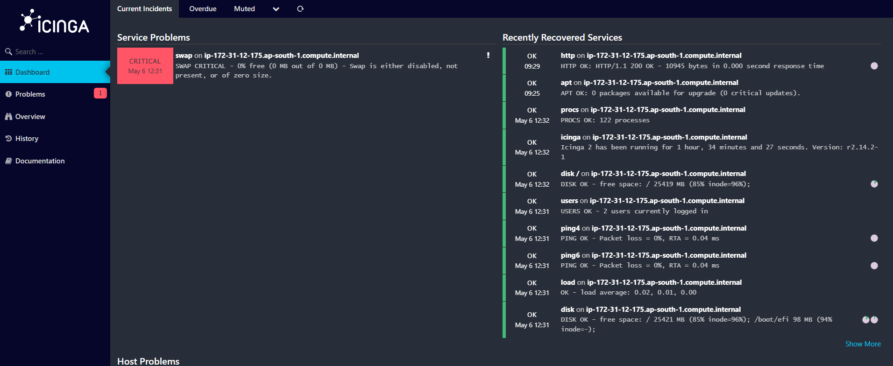Switch to the Muted tab
Viewport: 893px width, 366px height.
[x=244, y=9]
